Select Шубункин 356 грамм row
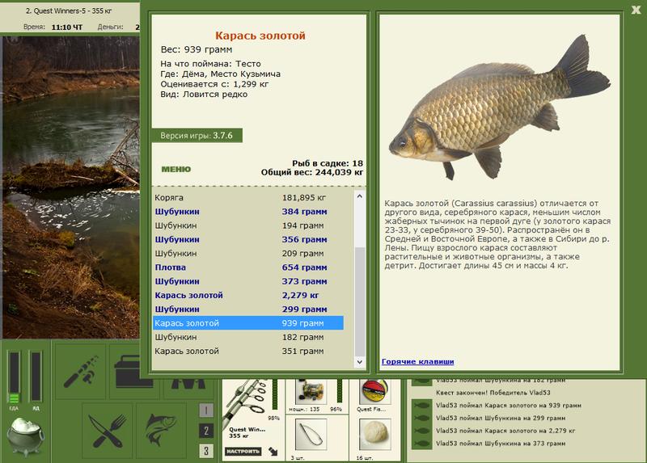This screenshot has height=463, width=647. tap(248, 239)
